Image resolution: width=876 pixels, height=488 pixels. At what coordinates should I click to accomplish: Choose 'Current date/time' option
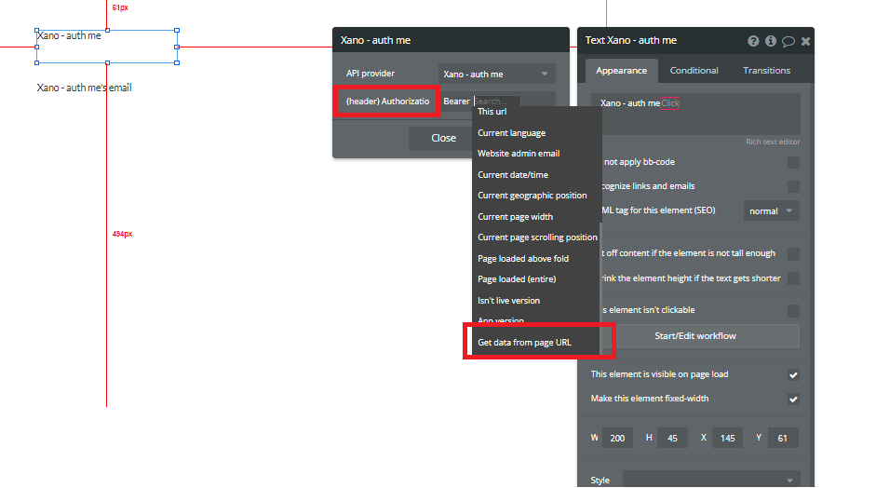pos(513,175)
